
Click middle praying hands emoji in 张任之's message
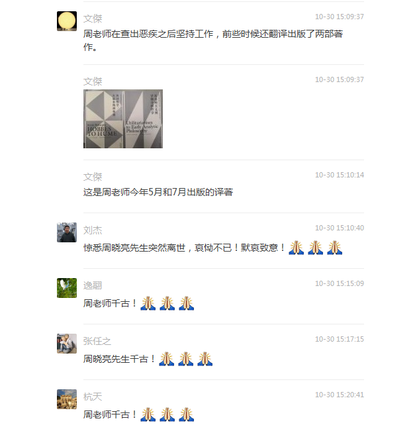(186, 359)
